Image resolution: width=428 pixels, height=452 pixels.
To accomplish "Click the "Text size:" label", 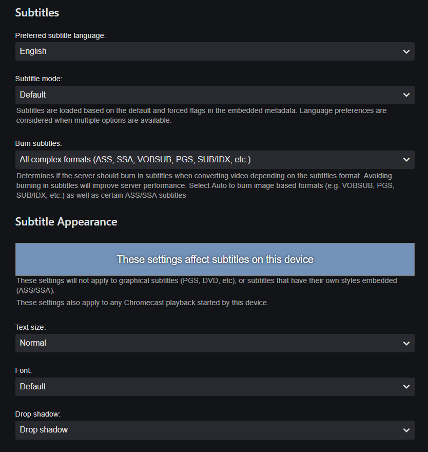I will point(31,327).
